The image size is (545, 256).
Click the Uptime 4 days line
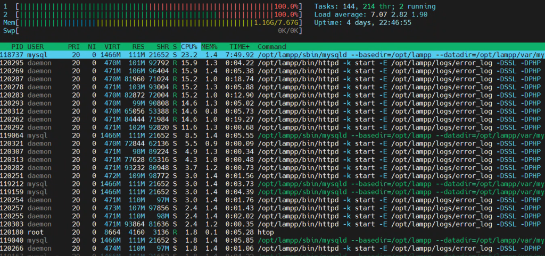click(362, 22)
